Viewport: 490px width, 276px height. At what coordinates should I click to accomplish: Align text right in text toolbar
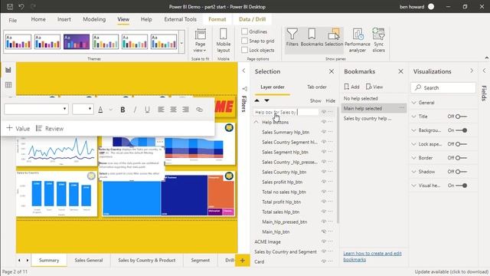pos(185,110)
